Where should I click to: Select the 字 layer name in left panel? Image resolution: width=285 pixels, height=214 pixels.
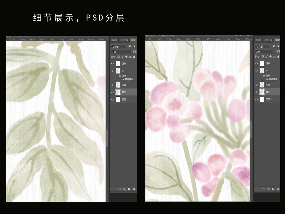point(123,71)
